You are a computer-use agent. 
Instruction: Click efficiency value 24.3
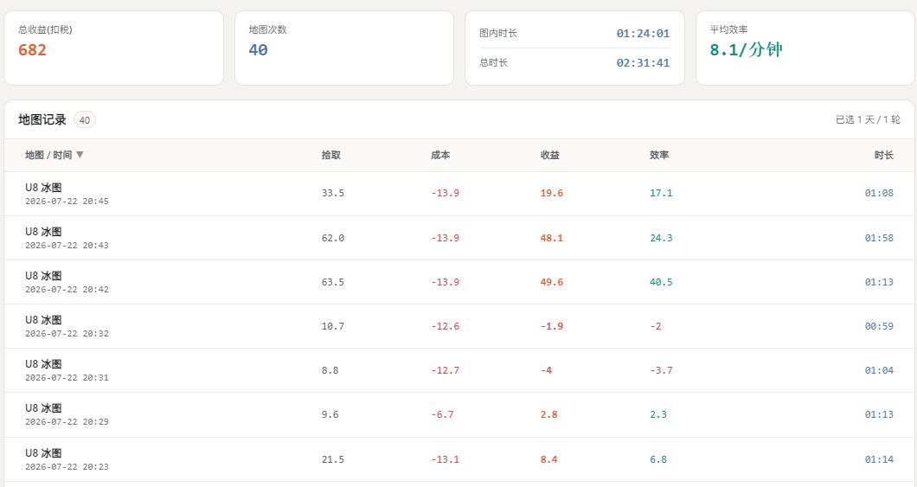coord(661,238)
